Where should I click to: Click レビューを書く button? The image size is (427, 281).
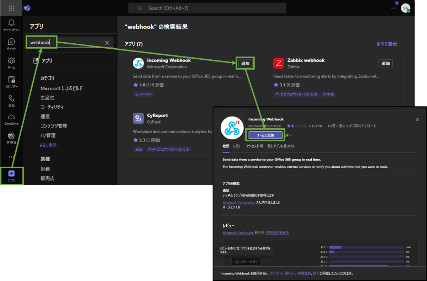(x=246, y=262)
